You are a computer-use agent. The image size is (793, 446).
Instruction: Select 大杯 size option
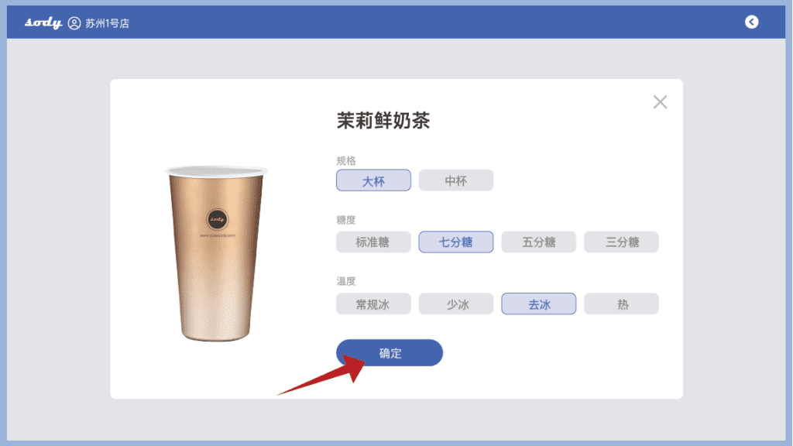tap(374, 180)
